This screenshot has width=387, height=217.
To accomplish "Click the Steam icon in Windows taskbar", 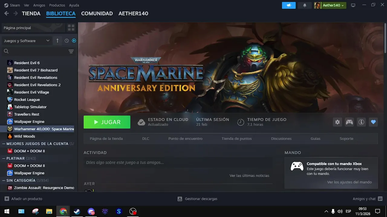I will [x=77, y=211].
